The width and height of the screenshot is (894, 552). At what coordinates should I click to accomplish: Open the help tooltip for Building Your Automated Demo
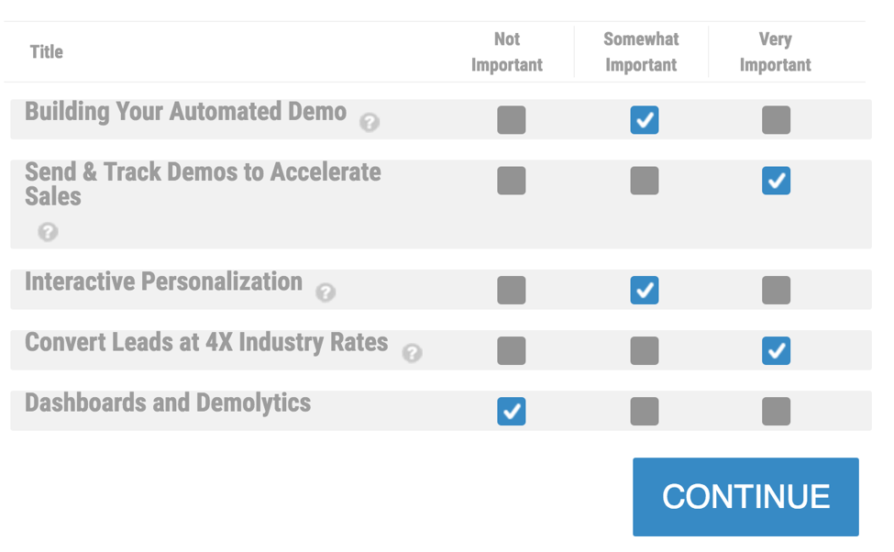pos(370,122)
